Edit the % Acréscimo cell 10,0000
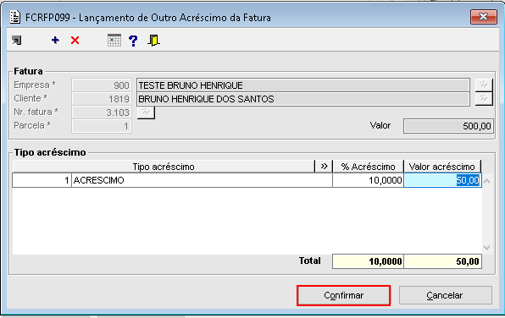The image size is (505, 318). (368, 180)
